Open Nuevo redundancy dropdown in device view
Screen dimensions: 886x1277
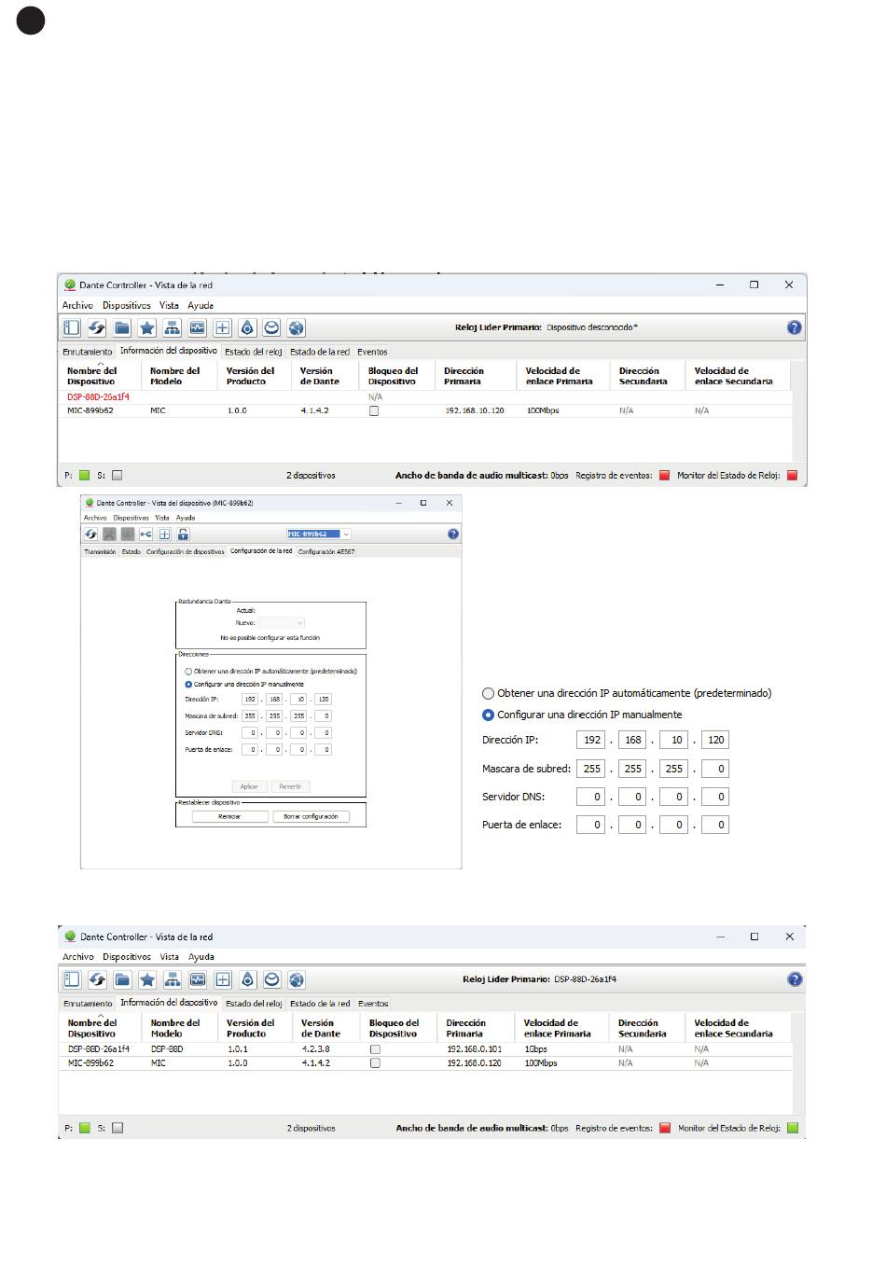point(281,622)
